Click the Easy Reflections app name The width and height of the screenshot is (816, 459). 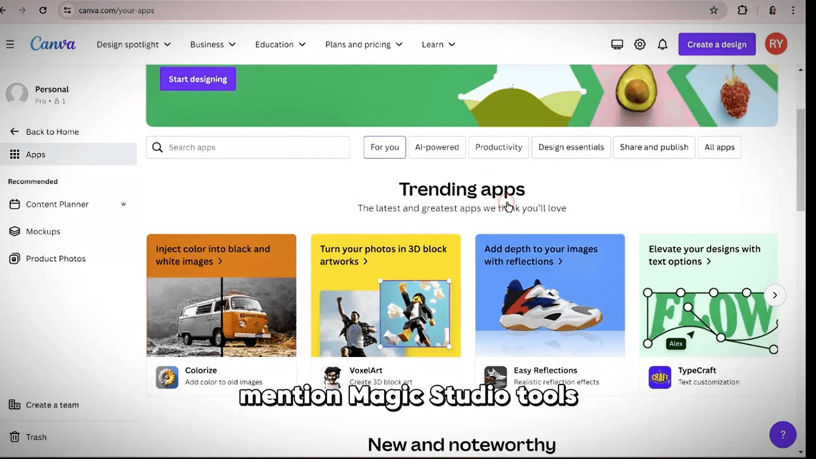[545, 370]
